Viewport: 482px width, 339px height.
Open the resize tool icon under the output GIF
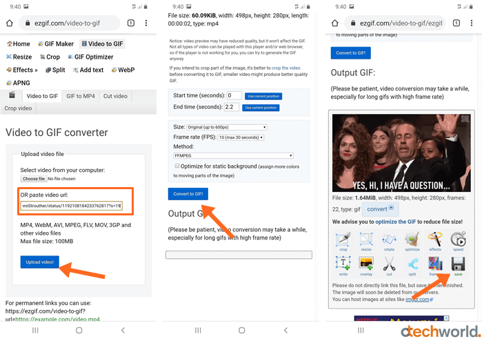point(366,242)
